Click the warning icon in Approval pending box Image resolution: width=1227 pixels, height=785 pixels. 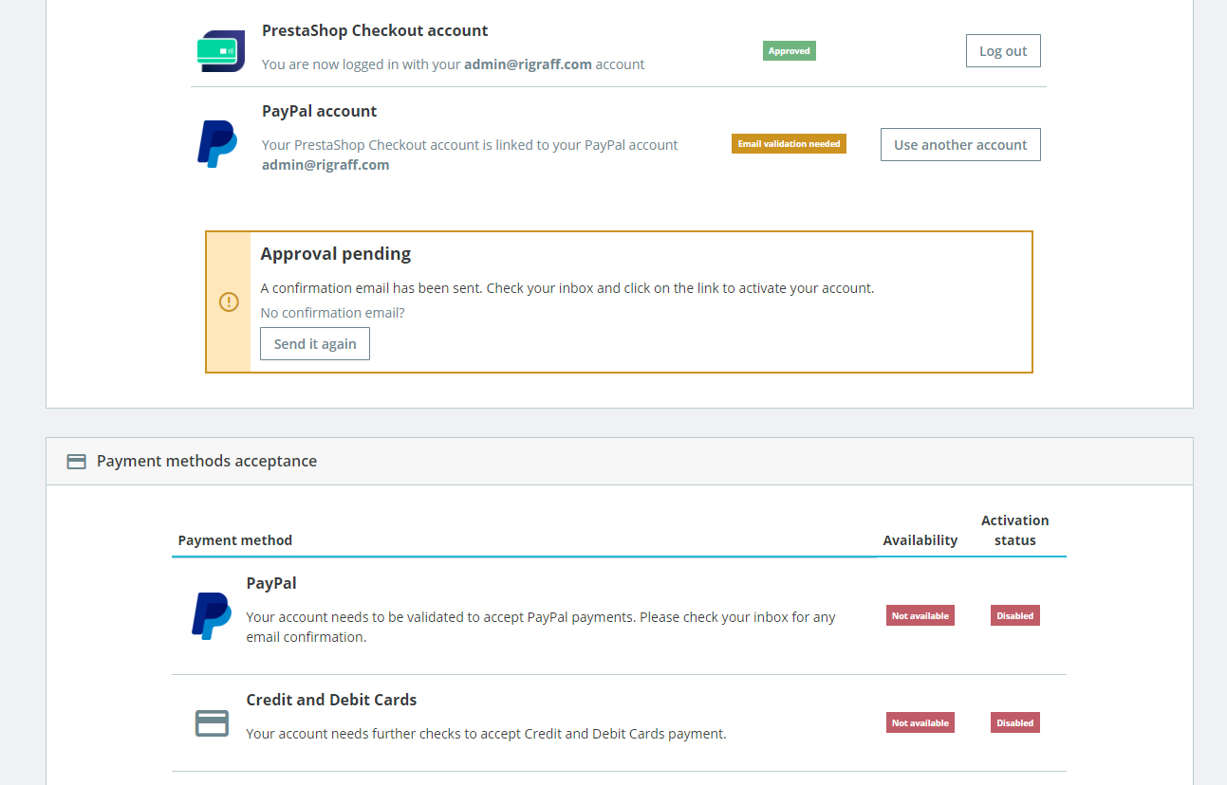229,301
